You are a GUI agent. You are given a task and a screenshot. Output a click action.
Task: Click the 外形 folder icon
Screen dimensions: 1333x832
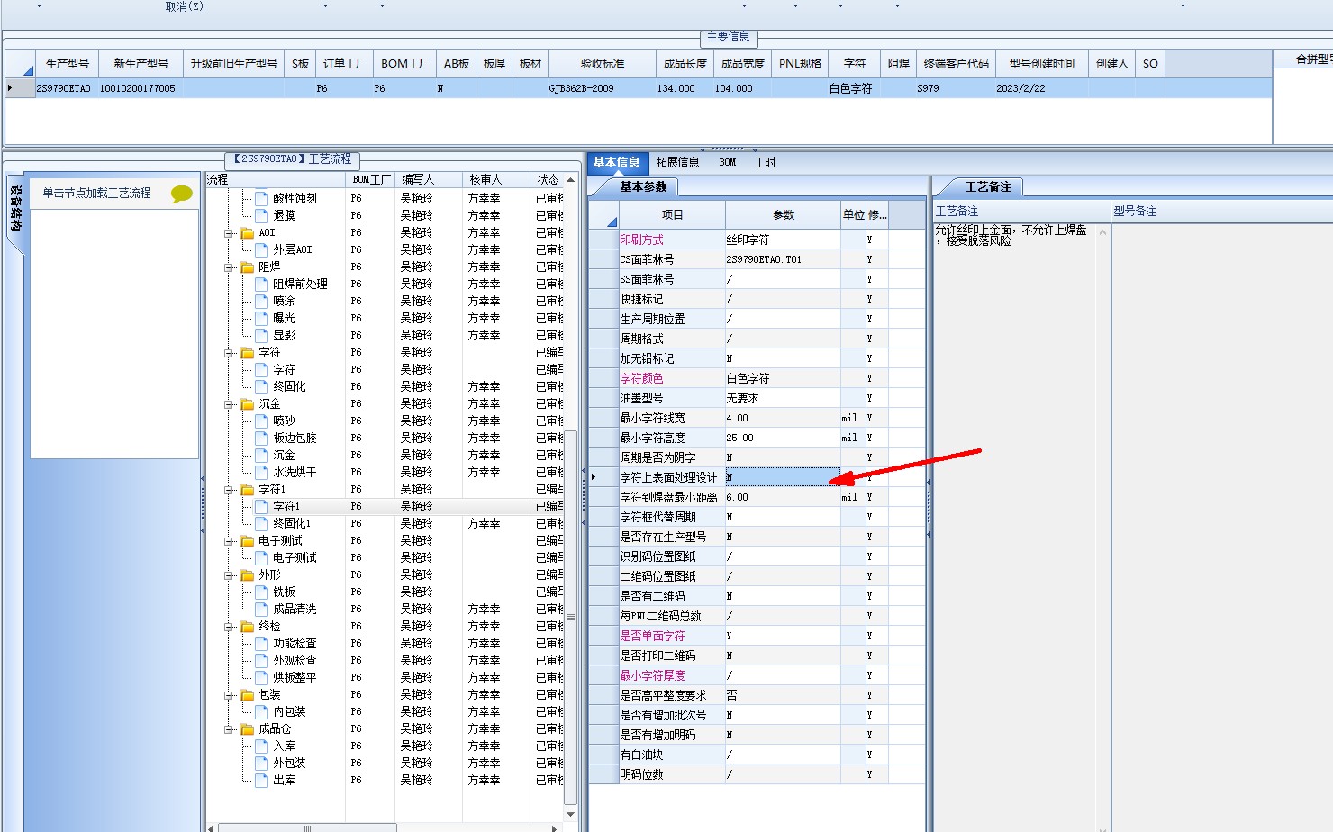pyautogui.click(x=247, y=575)
